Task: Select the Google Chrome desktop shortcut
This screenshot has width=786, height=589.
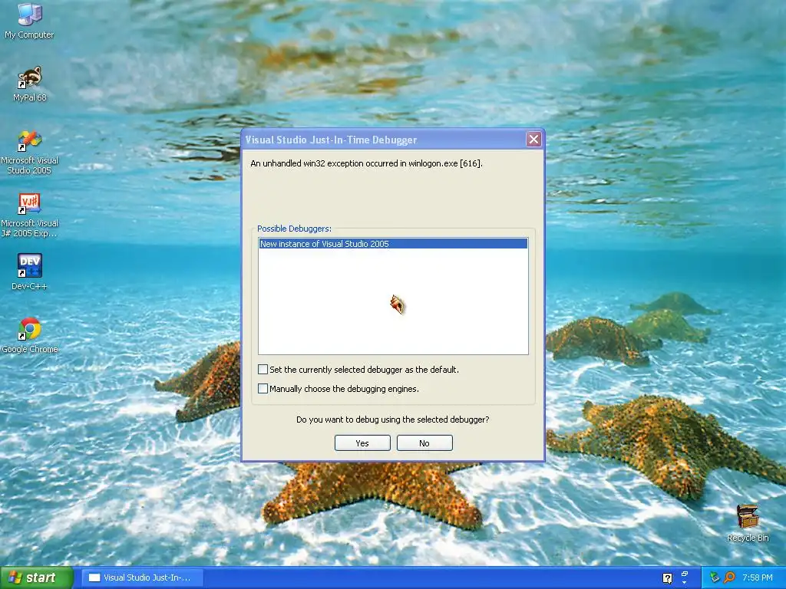Action: pyautogui.click(x=30, y=336)
